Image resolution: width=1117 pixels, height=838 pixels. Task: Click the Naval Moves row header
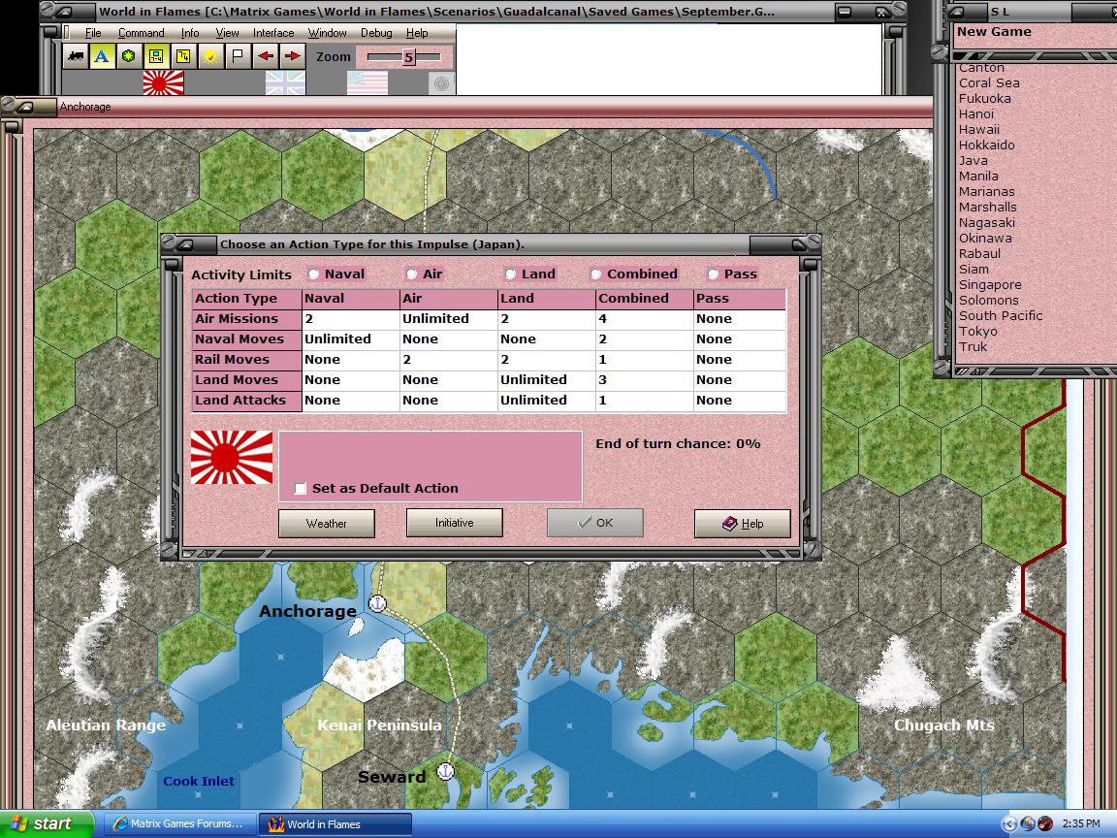pos(247,339)
